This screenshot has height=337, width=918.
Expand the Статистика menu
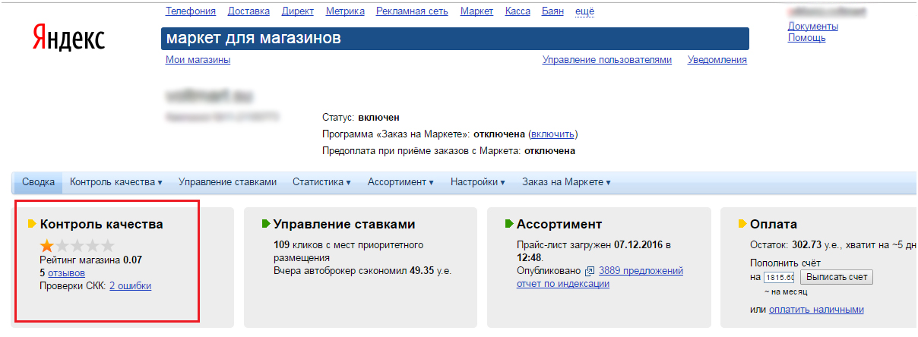coord(321,182)
